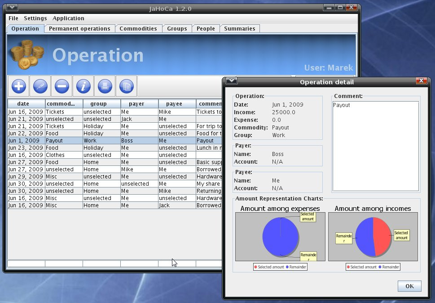The height and width of the screenshot is (303, 435).
Task: Open the People tab
Action: pyautogui.click(x=206, y=29)
